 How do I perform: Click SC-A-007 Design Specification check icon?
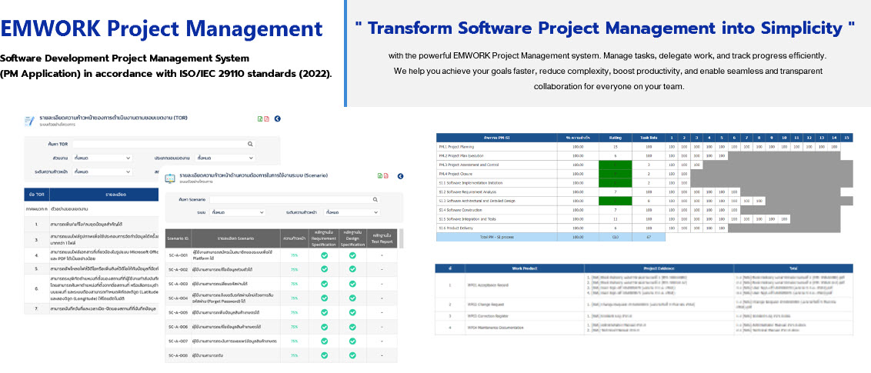352,341
